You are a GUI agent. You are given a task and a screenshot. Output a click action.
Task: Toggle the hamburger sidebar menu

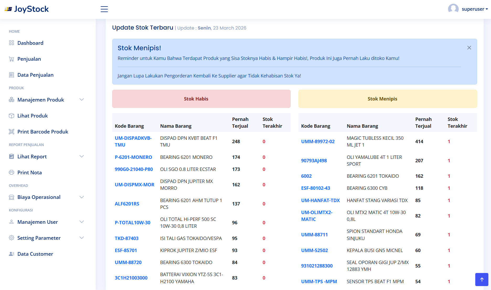tap(104, 9)
